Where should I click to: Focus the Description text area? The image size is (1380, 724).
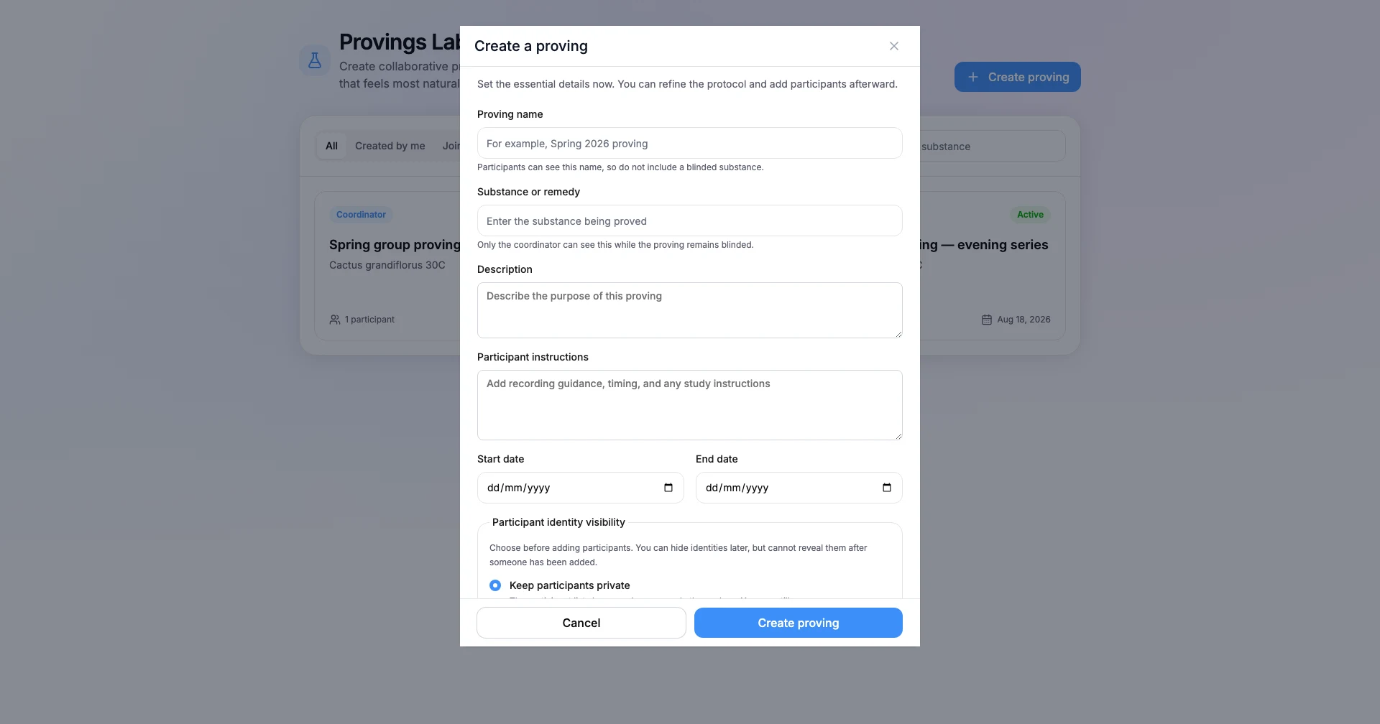(690, 310)
